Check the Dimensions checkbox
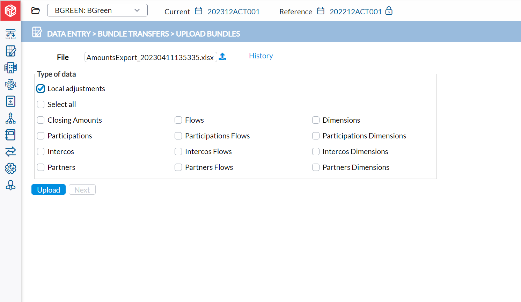521x302 pixels. 316,120
